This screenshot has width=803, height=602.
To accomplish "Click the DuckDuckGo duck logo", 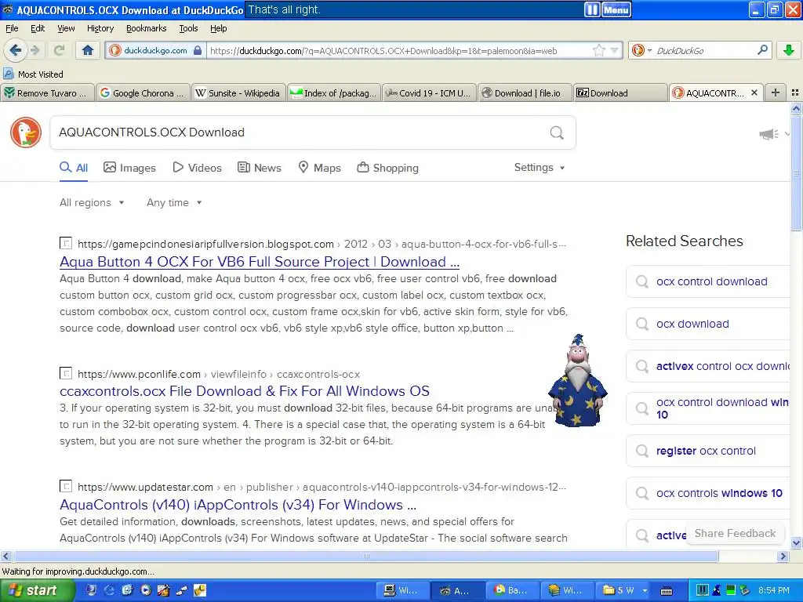I will (x=26, y=132).
